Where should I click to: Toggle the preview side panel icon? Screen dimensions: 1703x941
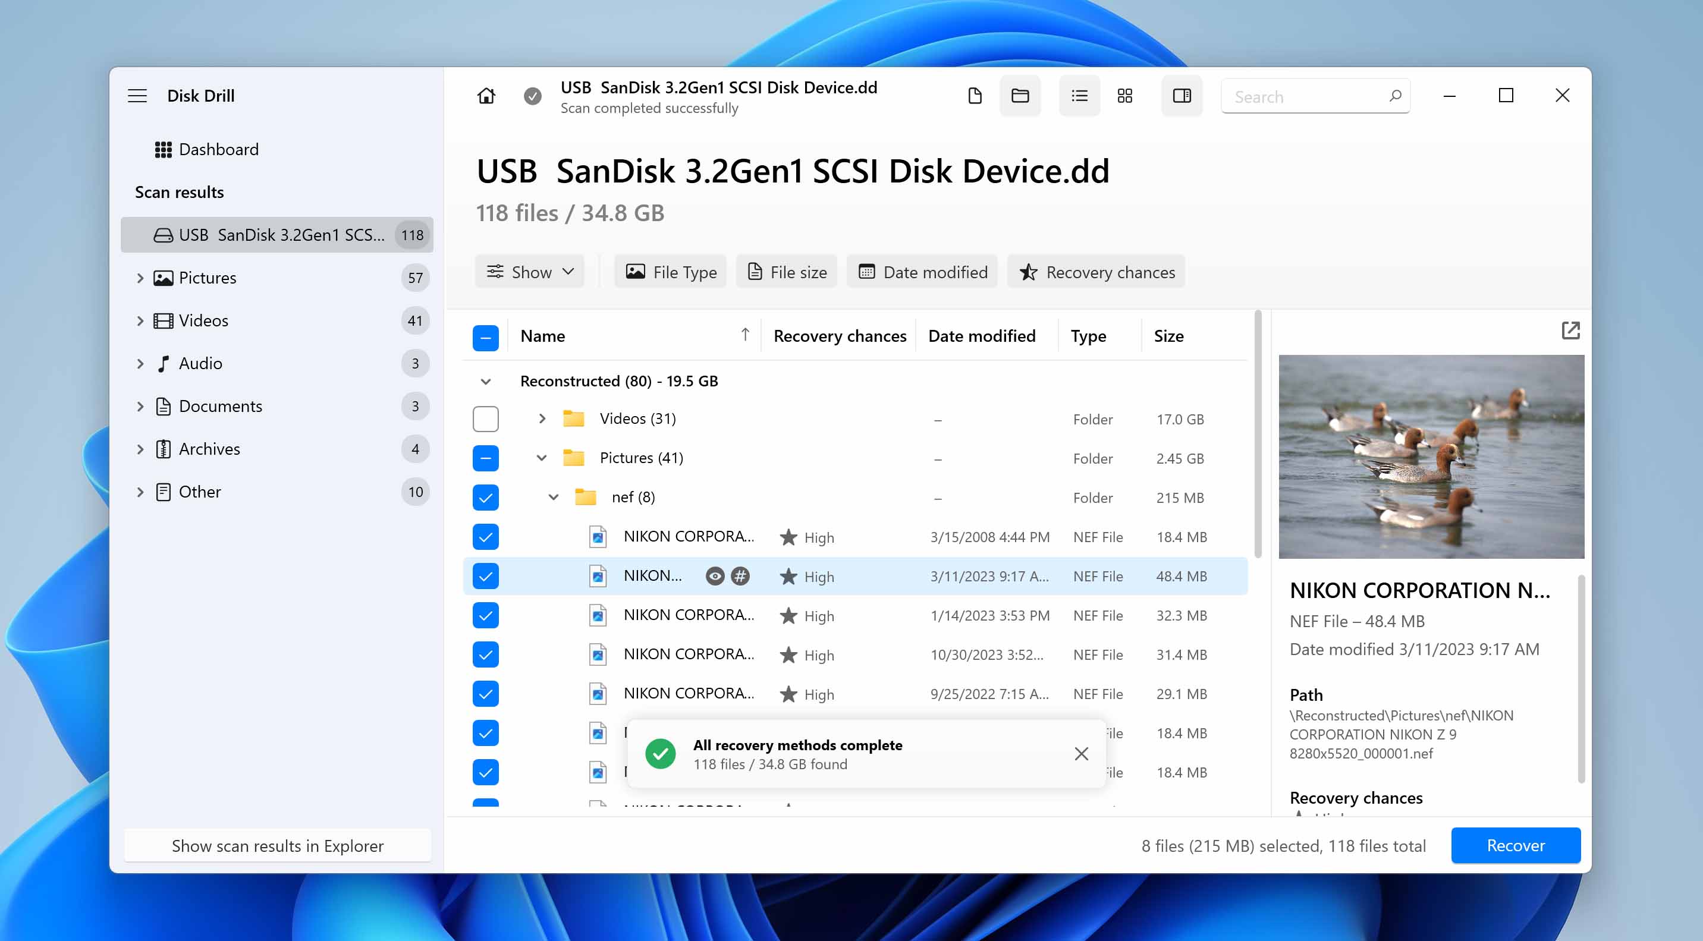pos(1182,96)
